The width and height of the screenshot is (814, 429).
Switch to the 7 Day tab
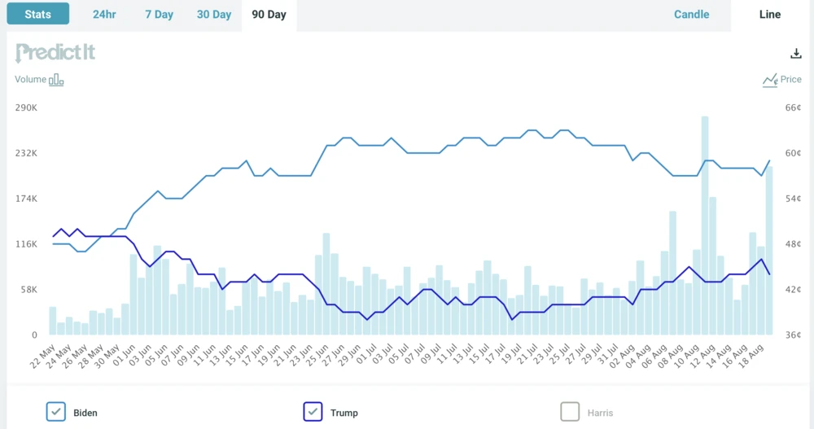(159, 15)
